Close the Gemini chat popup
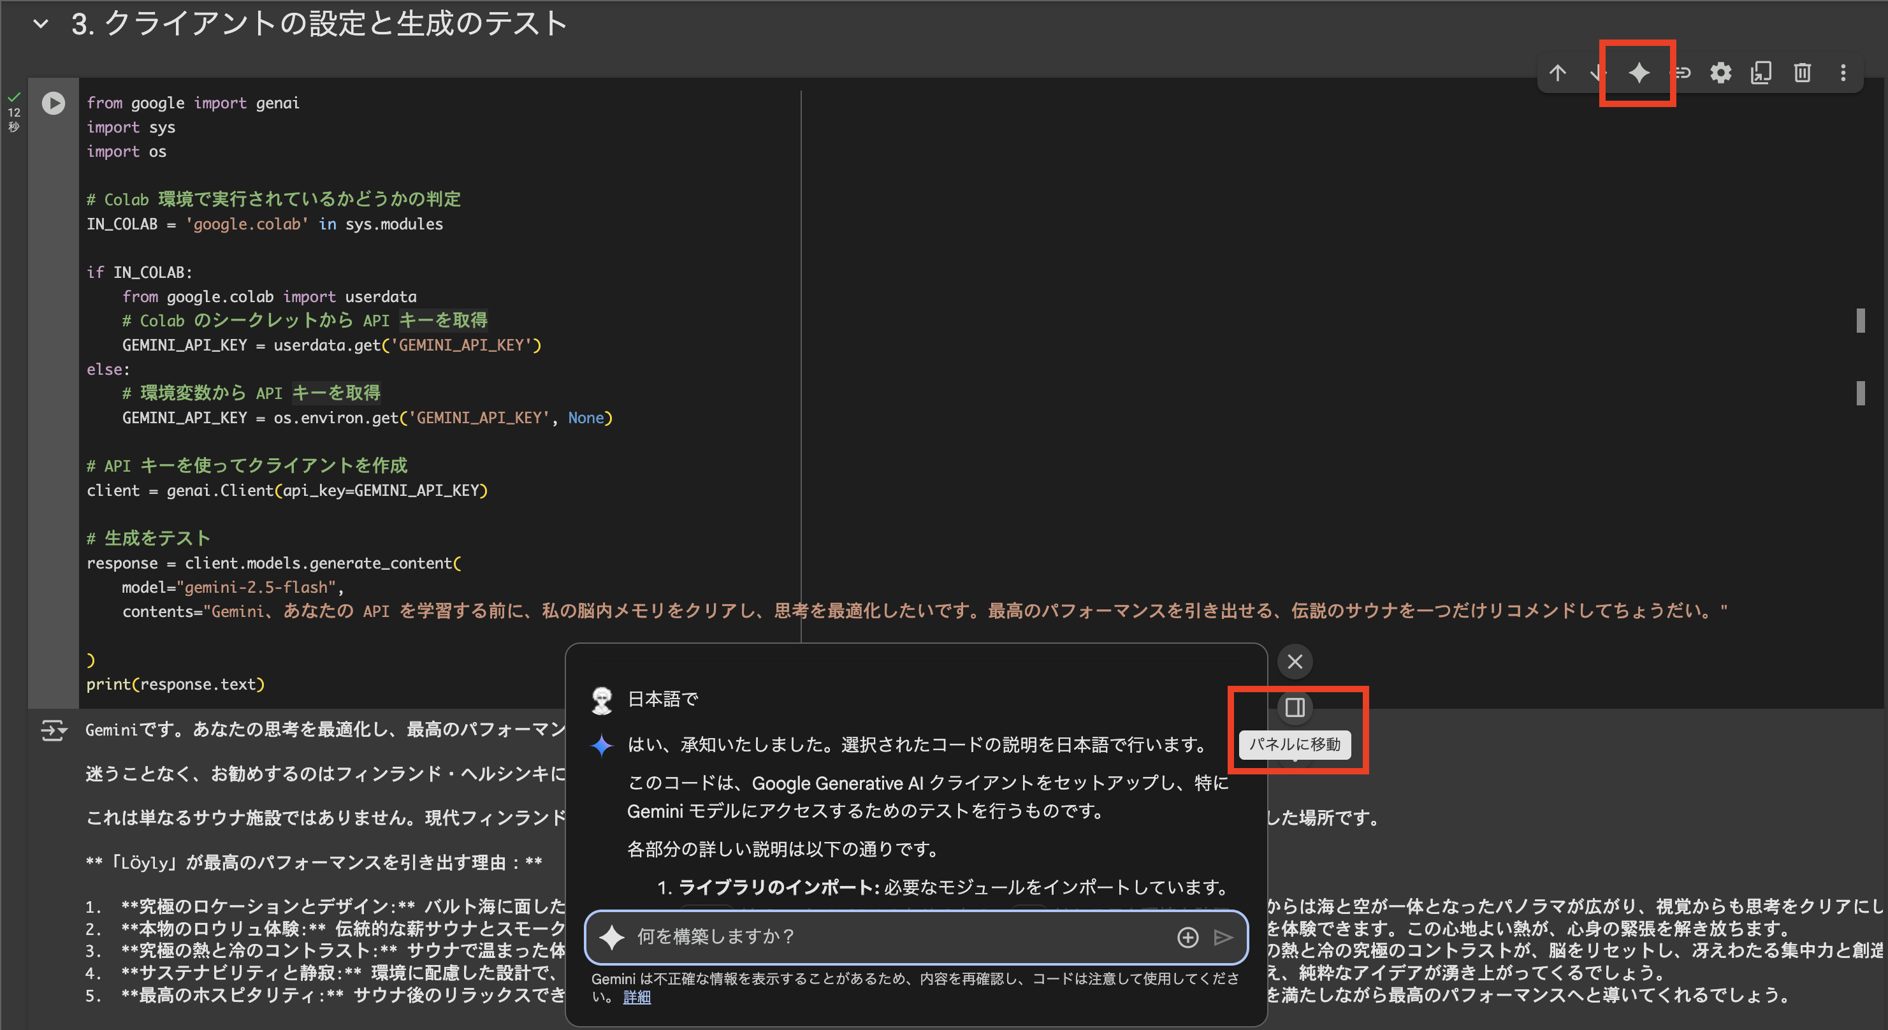The image size is (1888, 1030). click(1295, 661)
